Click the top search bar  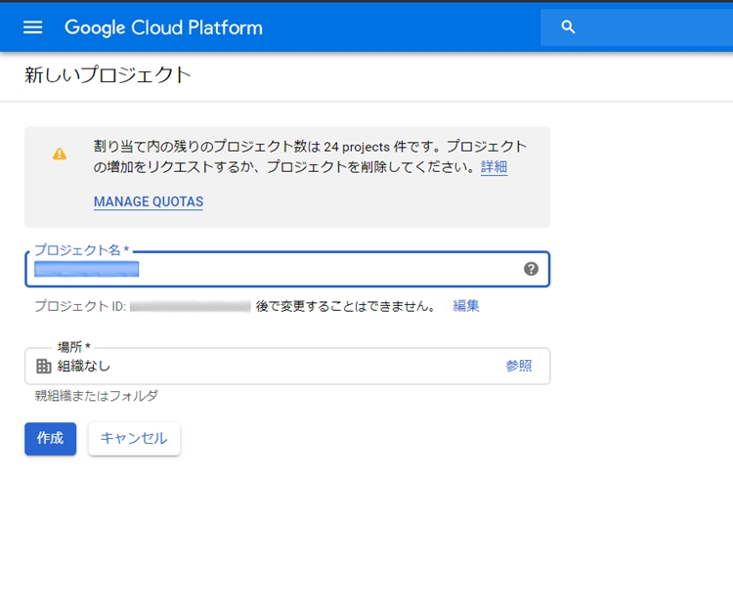(x=636, y=27)
